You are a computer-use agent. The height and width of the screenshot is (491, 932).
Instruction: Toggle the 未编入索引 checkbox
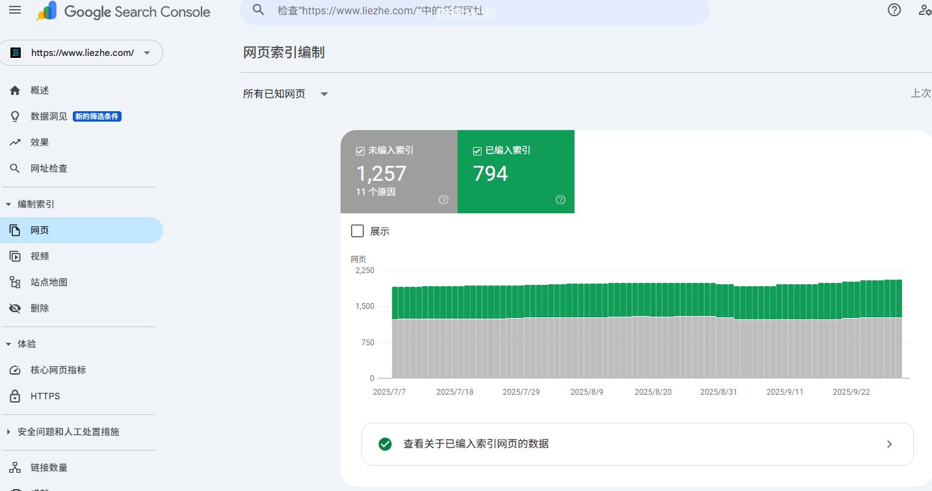(360, 151)
